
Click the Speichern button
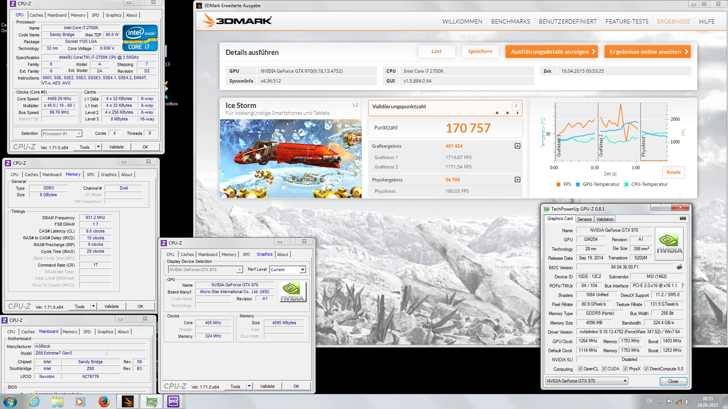point(480,52)
